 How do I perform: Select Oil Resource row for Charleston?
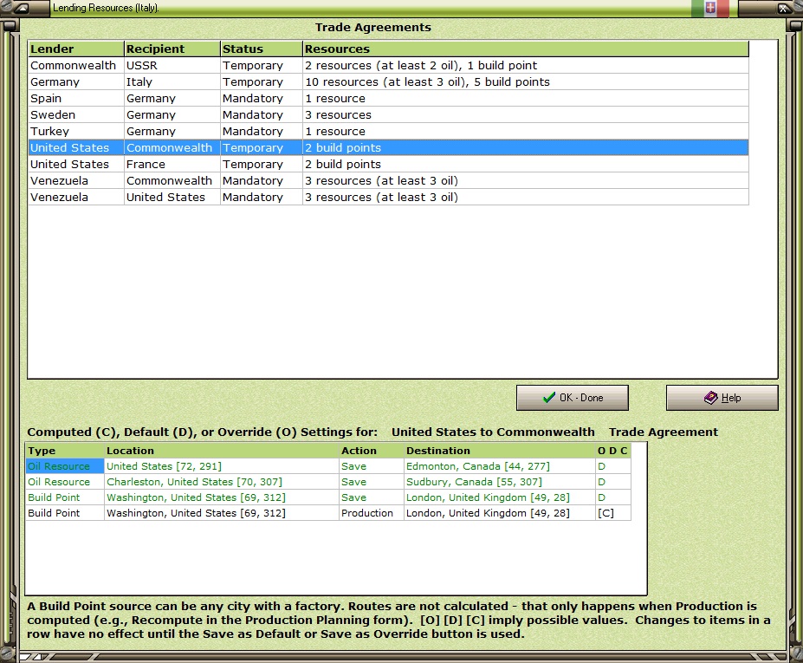point(327,482)
